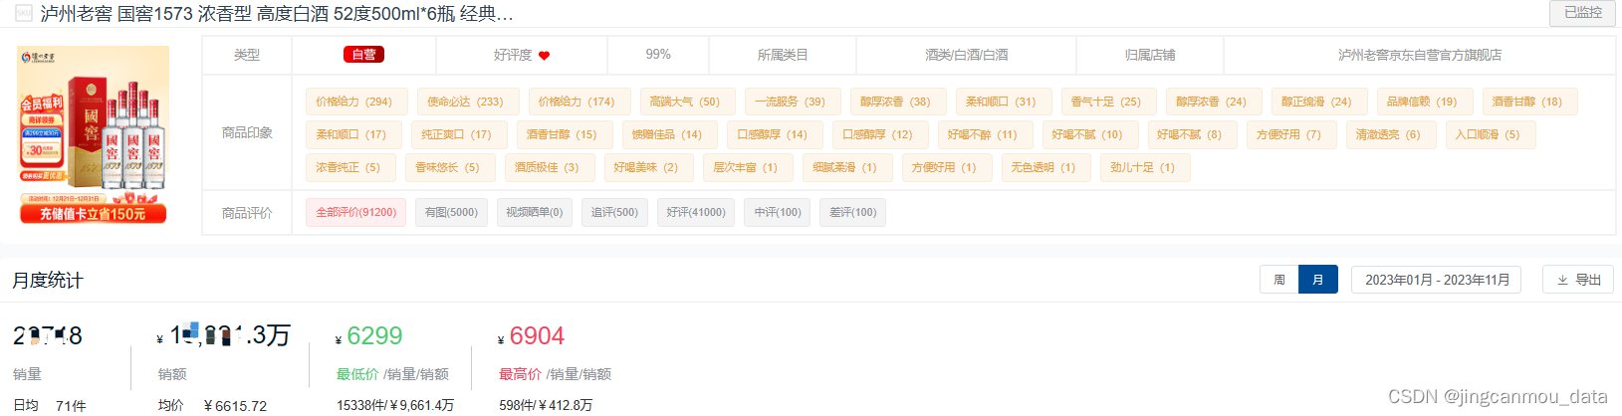Choose the 追评(500) review filter
This screenshot has width=1622, height=416.
pyautogui.click(x=614, y=212)
